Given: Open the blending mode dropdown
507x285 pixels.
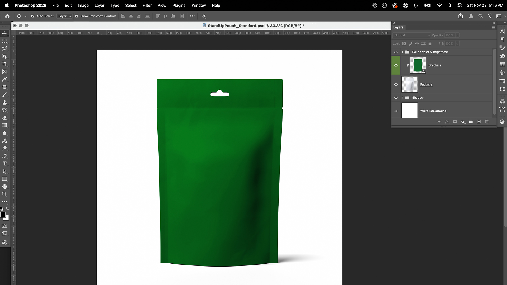Looking at the screenshot, I should pos(411,35).
